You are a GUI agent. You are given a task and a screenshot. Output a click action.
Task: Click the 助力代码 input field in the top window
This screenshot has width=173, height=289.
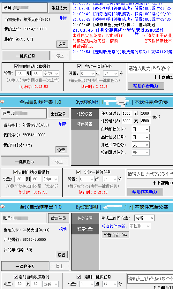(x=151, y=68)
